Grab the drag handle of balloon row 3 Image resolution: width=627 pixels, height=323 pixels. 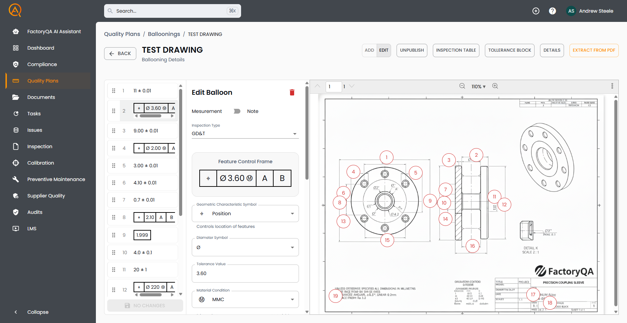coord(114,131)
